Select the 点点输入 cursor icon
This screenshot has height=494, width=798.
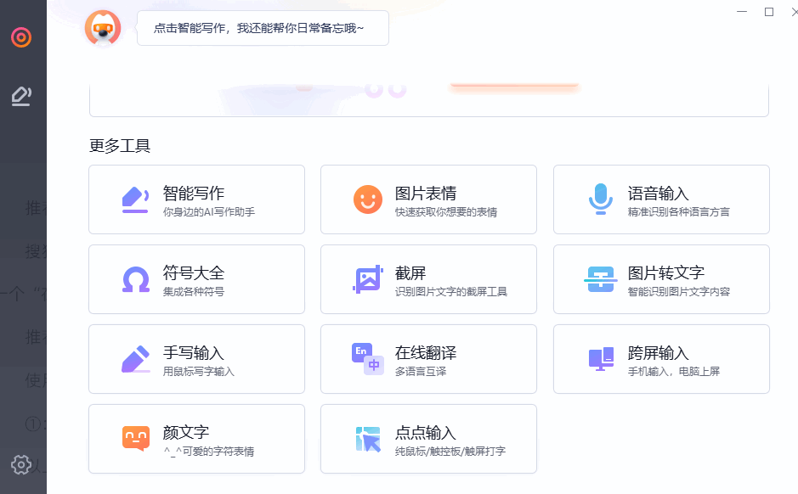[x=366, y=438]
